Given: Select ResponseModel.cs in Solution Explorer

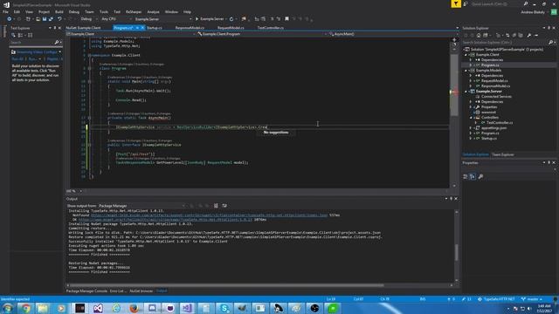Looking at the screenshot, I should (x=495, y=85).
